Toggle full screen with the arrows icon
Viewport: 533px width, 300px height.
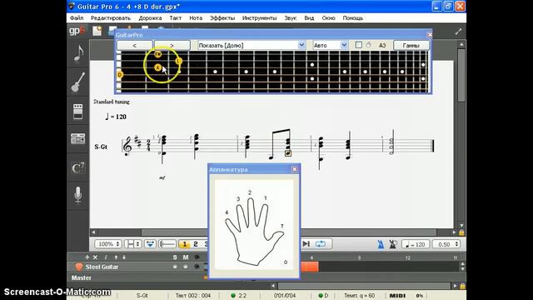point(458,32)
